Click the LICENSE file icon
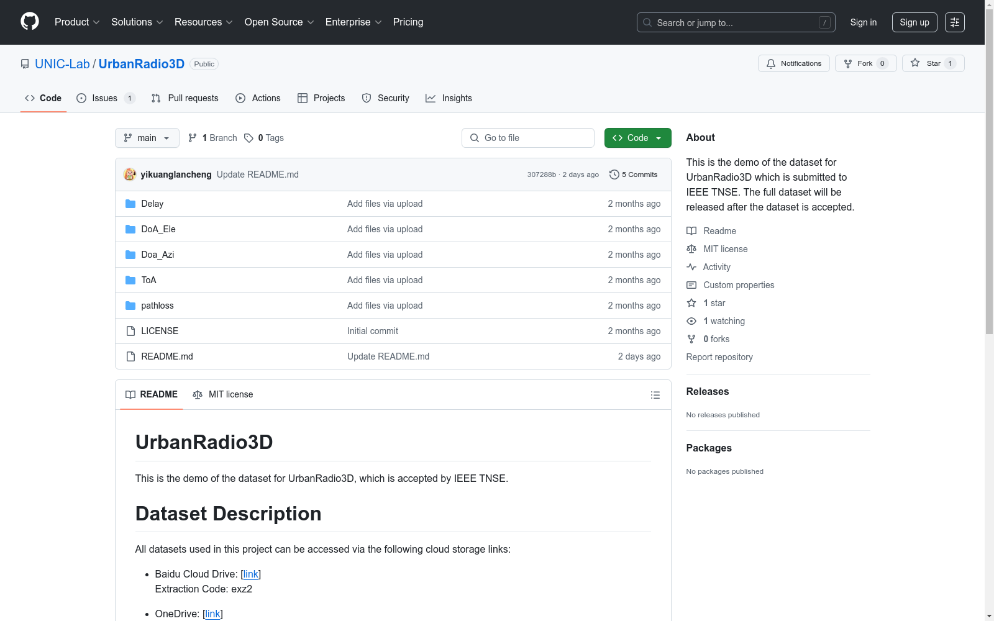The width and height of the screenshot is (994, 621). click(130, 331)
